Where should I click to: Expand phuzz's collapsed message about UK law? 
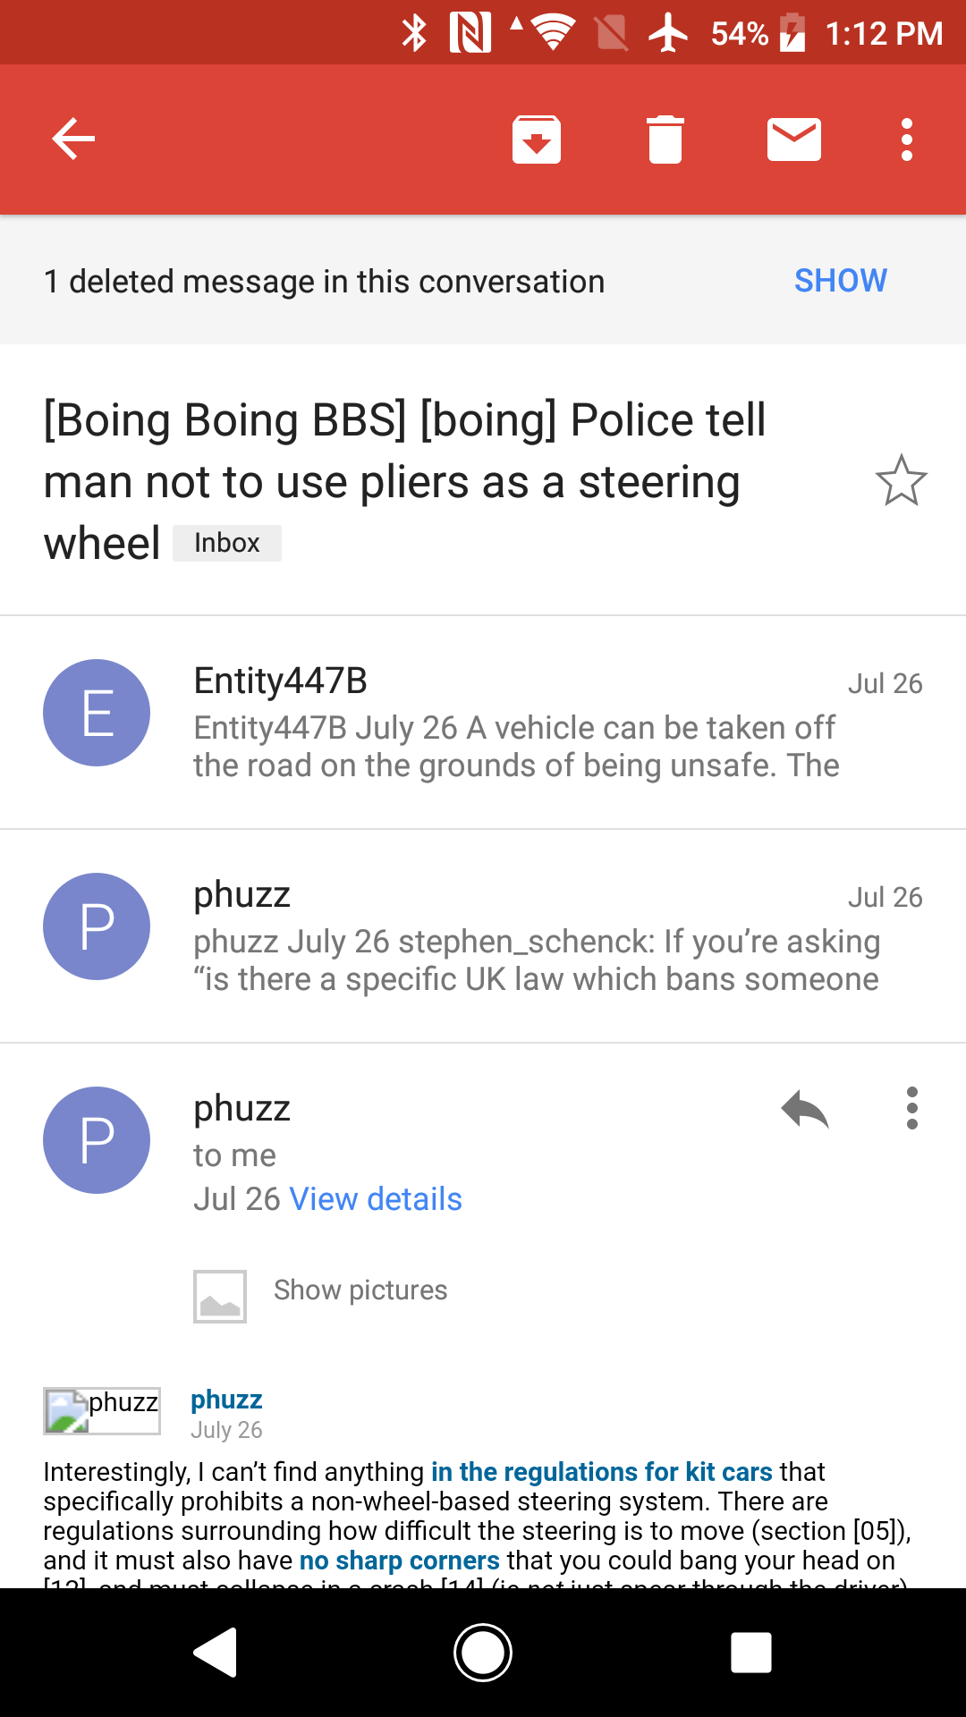(535, 936)
